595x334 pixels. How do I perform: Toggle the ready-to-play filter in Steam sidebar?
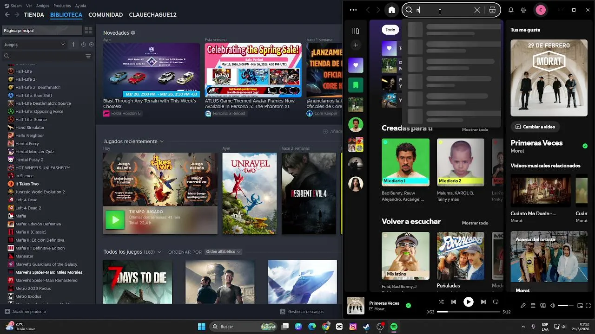(91, 45)
